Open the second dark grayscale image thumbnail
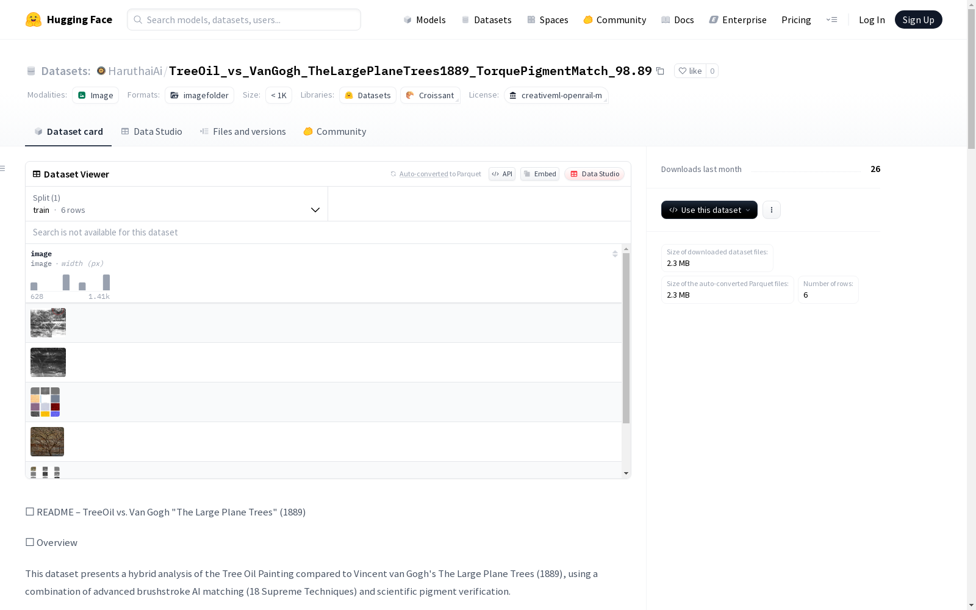This screenshot has height=610, width=976. pyautogui.click(x=48, y=362)
